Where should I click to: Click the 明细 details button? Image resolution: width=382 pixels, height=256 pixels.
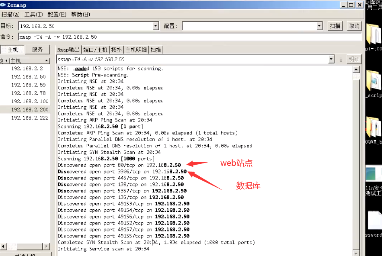(354, 59)
